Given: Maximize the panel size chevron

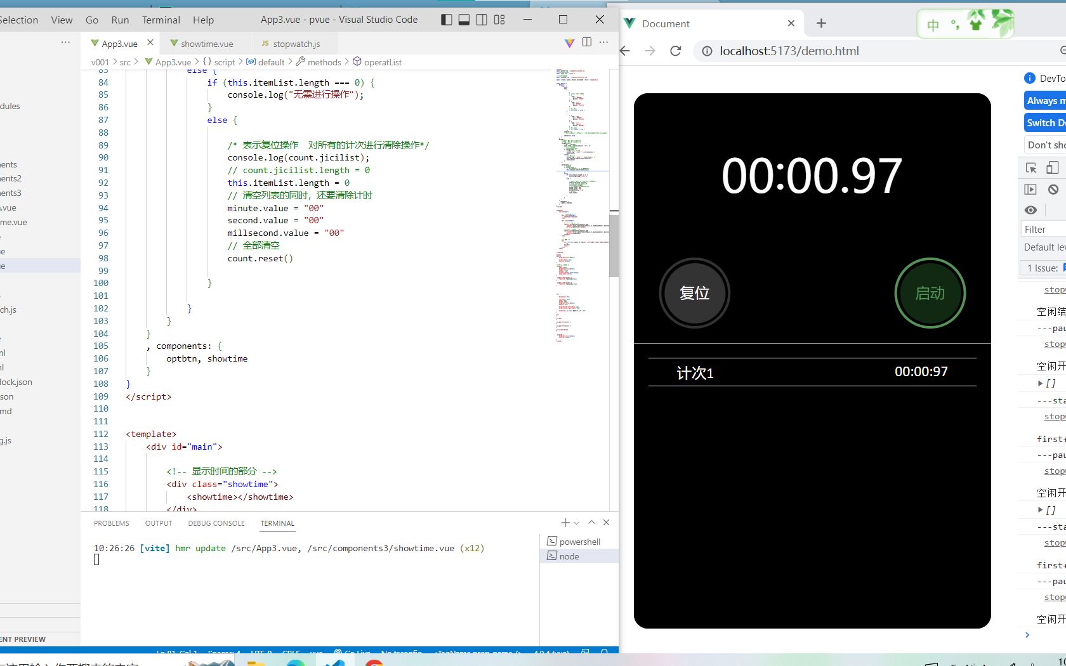Looking at the screenshot, I should (591, 523).
